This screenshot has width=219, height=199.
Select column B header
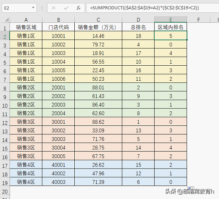tap(59, 20)
